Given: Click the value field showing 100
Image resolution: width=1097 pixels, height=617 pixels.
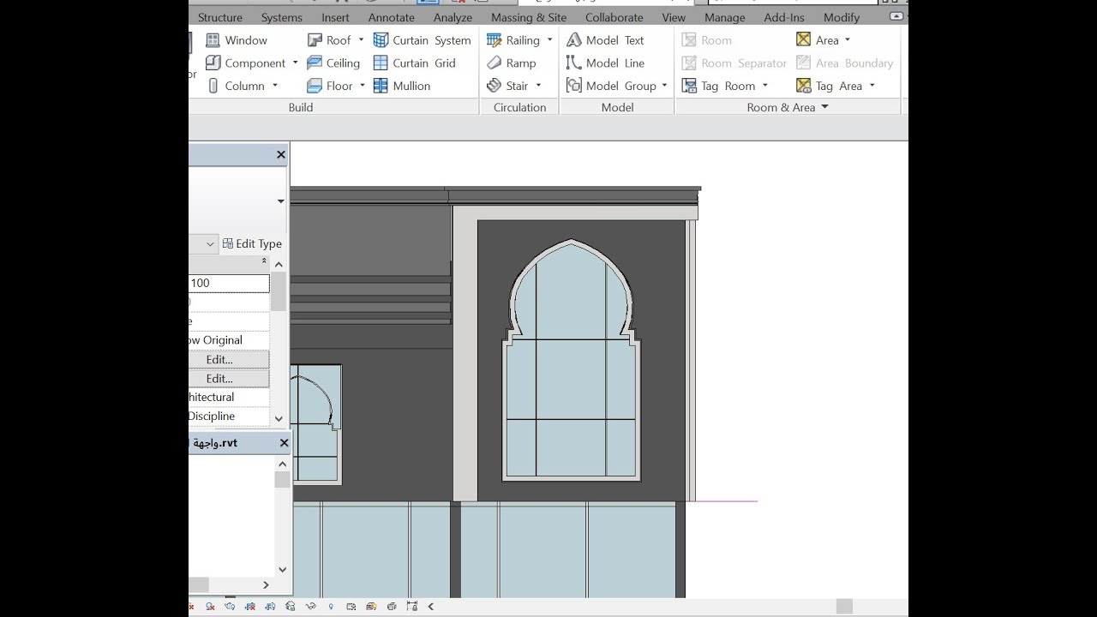Looking at the screenshot, I should [x=229, y=283].
